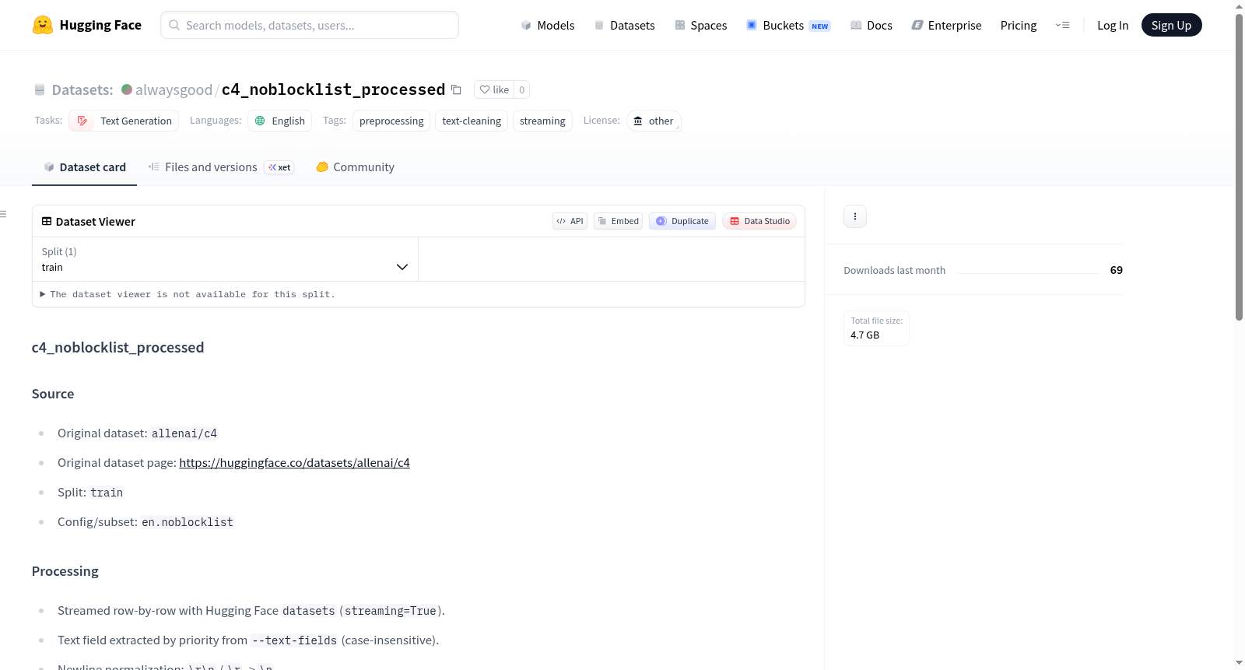Image resolution: width=1245 pixels, height=670 pixels.
Task: Select the English language tag
Action: pyautogui.click(x=280, y=121)
